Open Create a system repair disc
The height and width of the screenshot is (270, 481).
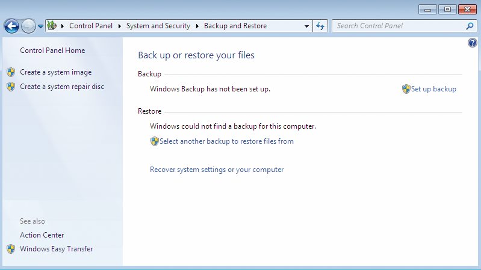point(62,87)
